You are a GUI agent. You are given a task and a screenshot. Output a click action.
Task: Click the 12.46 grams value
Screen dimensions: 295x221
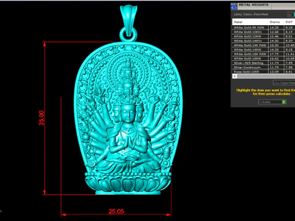pyautogui.click(x=274, y=36)
